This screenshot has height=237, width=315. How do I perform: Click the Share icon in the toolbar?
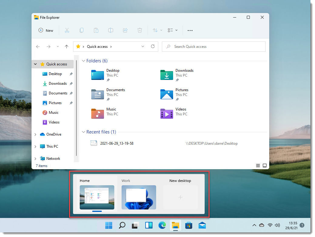click(x=125, y=30)
